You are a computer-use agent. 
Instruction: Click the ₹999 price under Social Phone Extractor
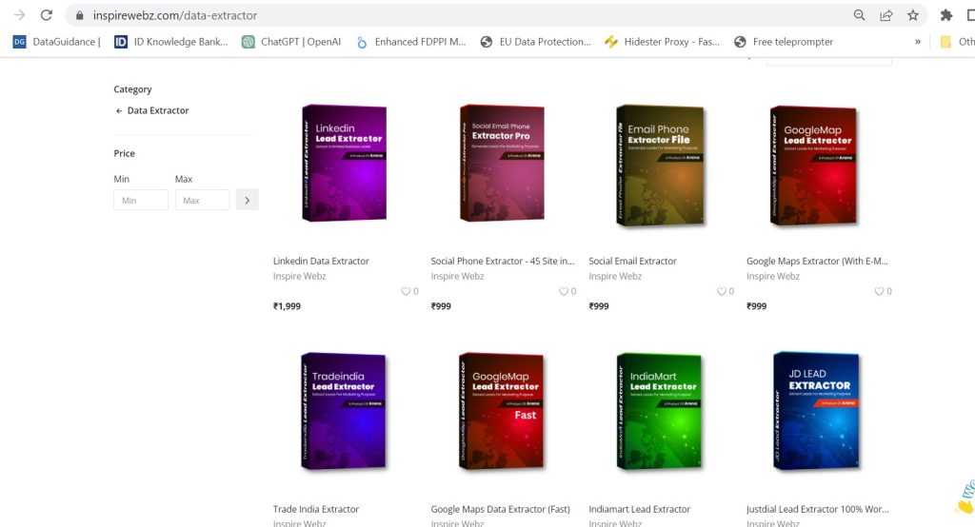point(441,305)
